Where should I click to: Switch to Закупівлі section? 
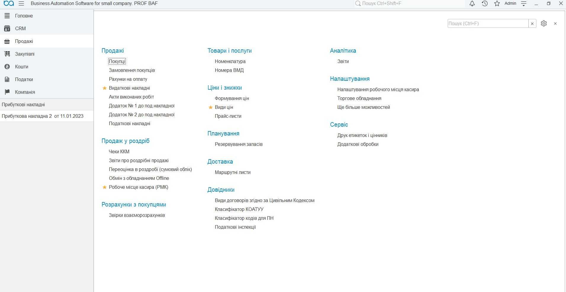tap(47, 54)
